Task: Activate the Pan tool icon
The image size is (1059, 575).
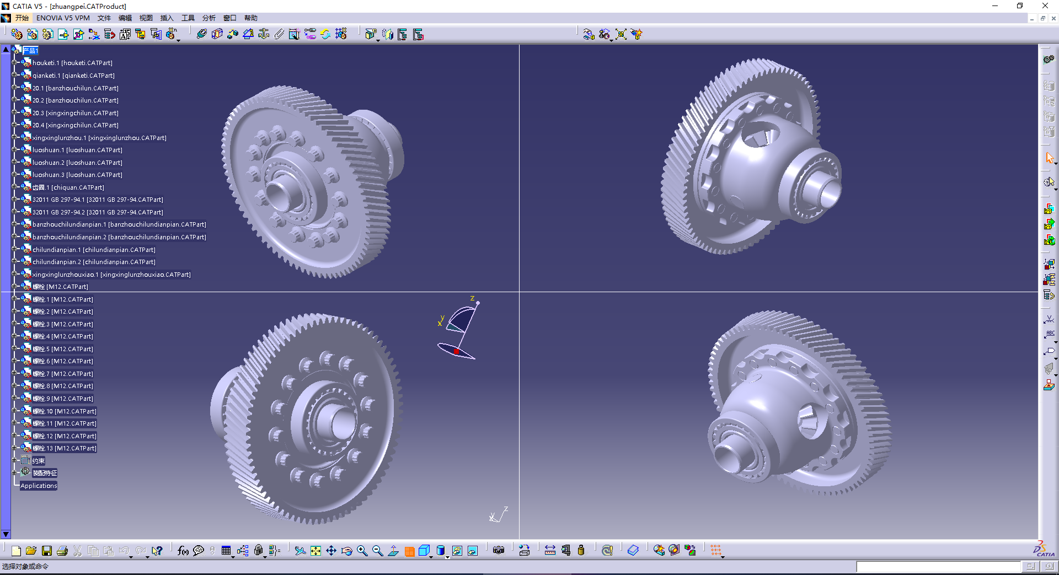Action: click(x=331, y=550)
